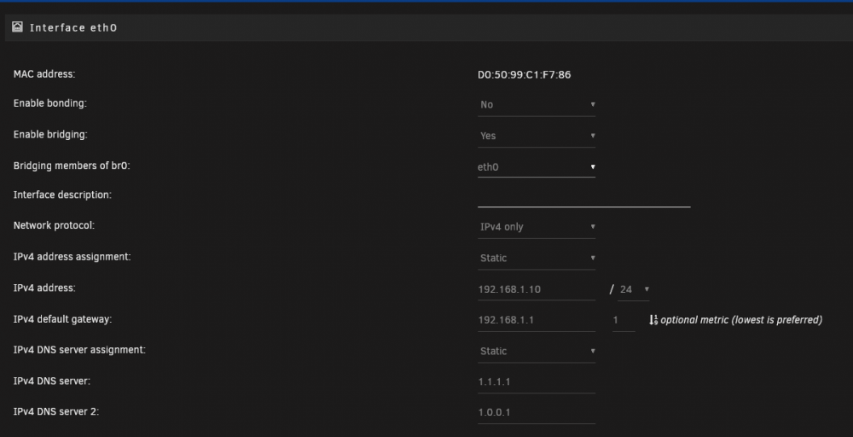This screenshot has width=853, height=437.
Task: Click the Enable bonding label
Action: point(50,103)
